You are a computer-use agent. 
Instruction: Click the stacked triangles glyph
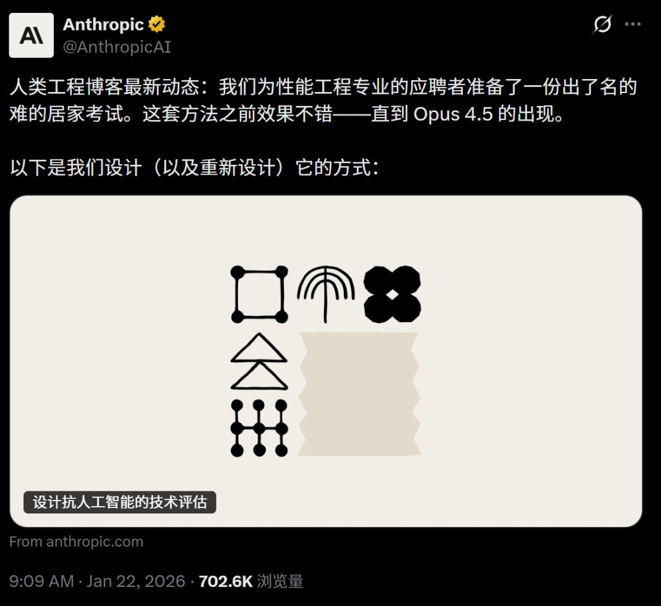(260, 362)
